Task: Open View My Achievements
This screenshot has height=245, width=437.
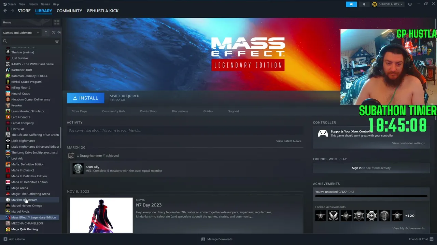Action: 408,228
